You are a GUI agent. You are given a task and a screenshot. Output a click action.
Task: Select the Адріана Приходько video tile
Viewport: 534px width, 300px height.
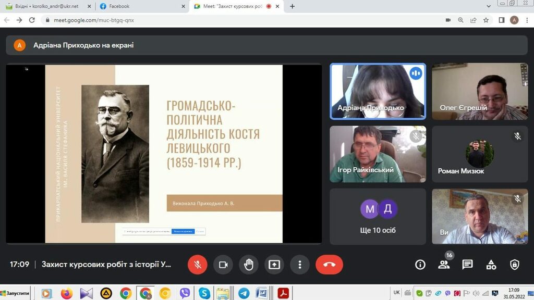[378, 91]
